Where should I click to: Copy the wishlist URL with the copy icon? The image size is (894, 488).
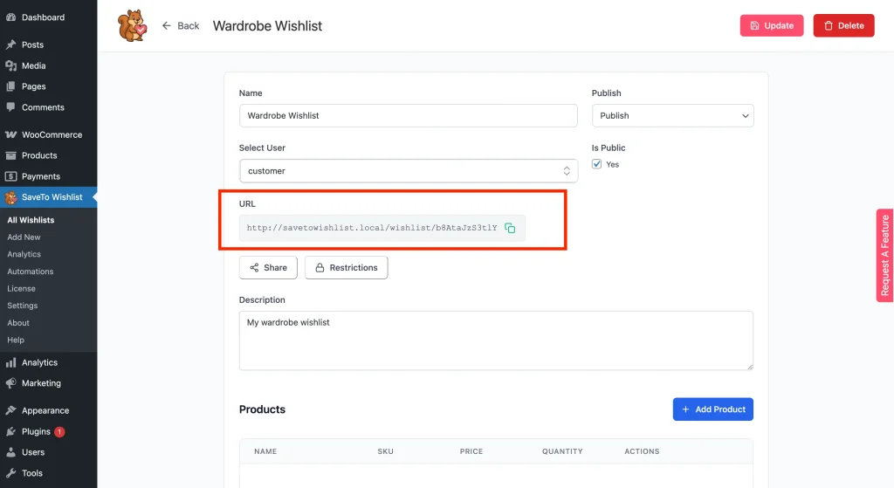pos(510,228)
